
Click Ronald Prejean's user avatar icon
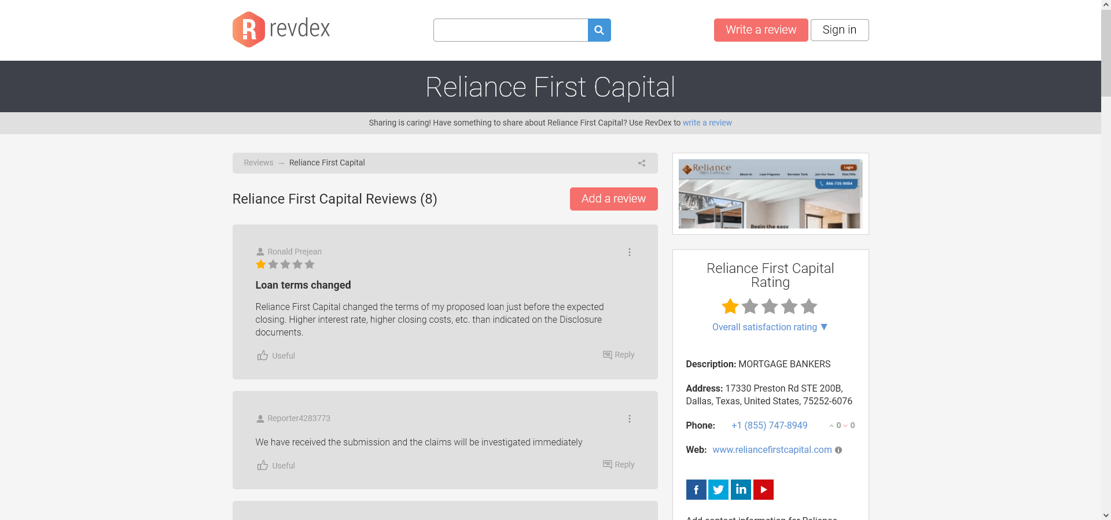click(260, 252)
